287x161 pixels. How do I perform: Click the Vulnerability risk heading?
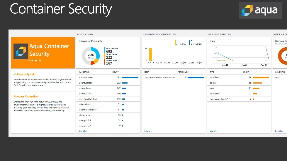24,74
